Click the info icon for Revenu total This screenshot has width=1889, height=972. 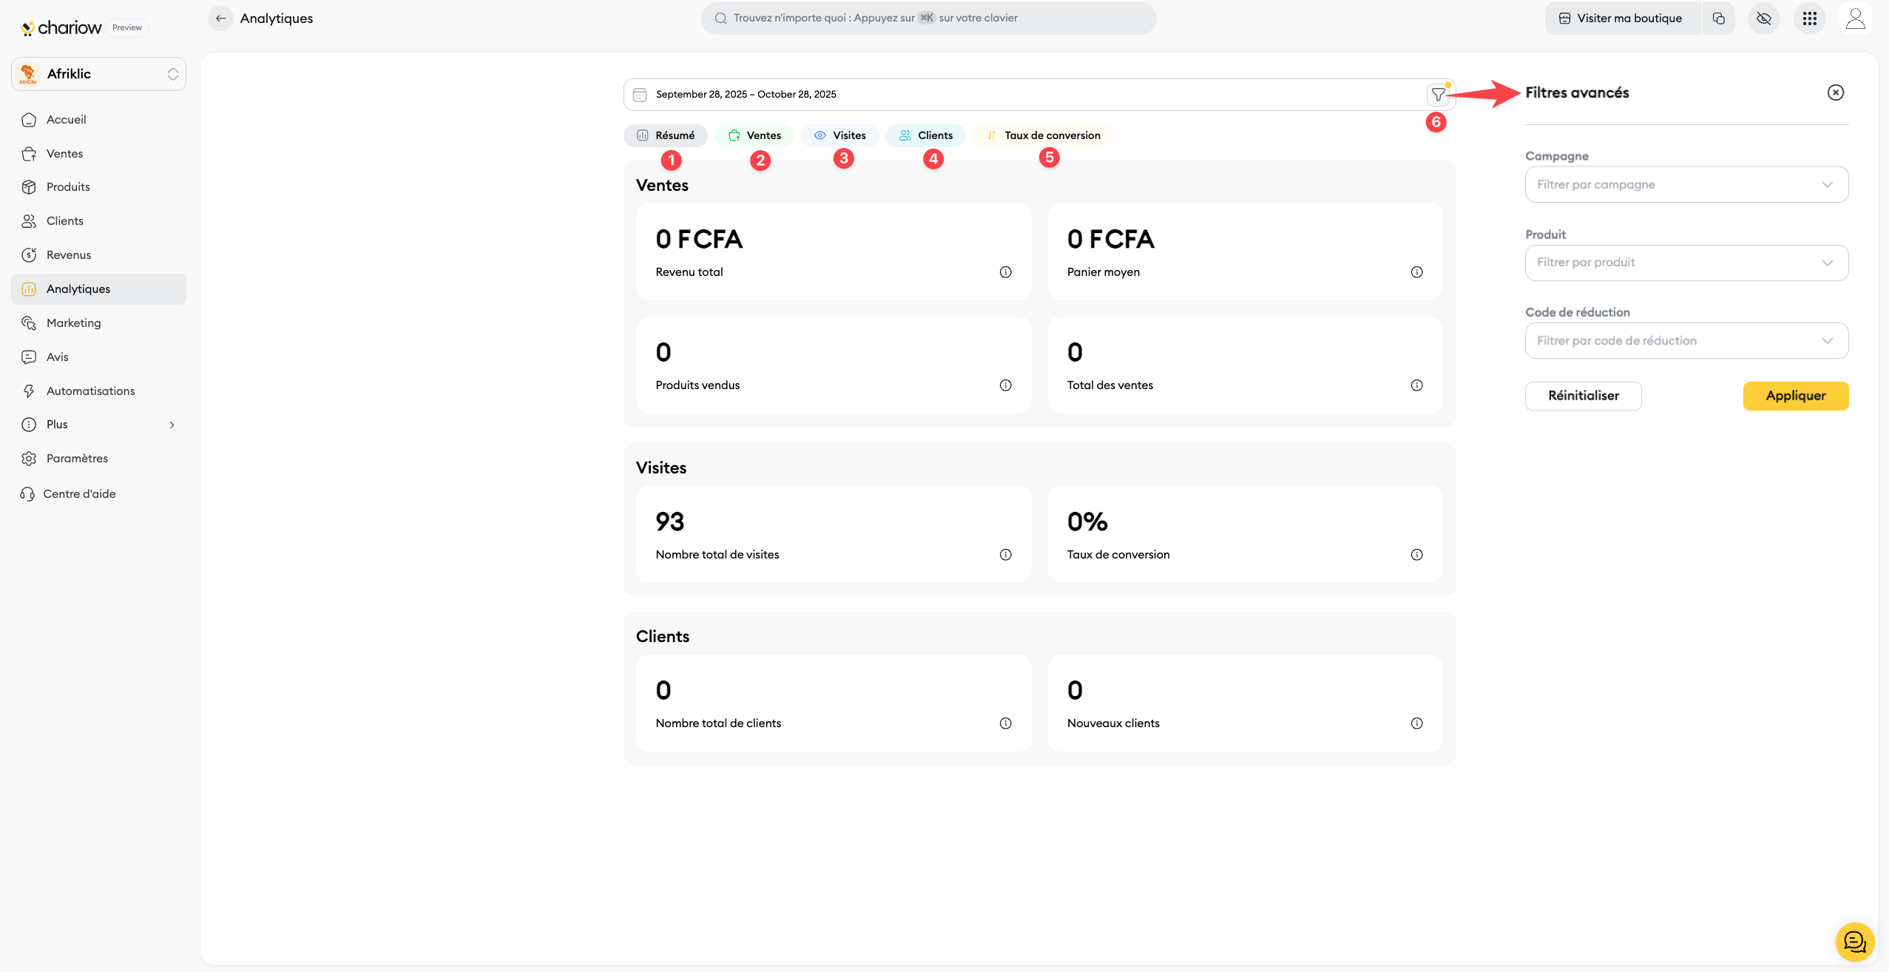point(1005,272)
